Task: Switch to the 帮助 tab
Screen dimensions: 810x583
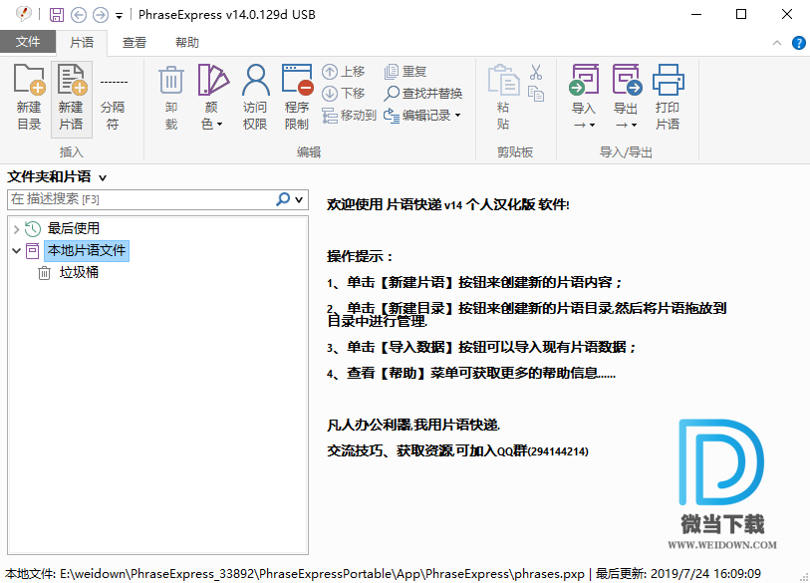Action: [x=187, y=43]
